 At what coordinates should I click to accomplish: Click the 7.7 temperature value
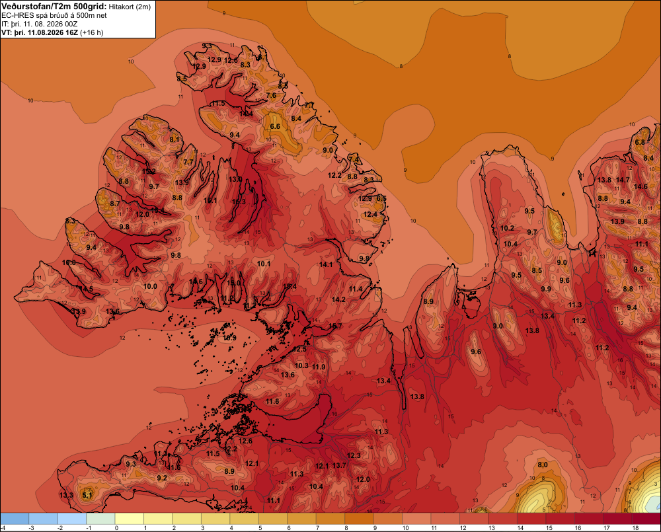click(188, 162)
